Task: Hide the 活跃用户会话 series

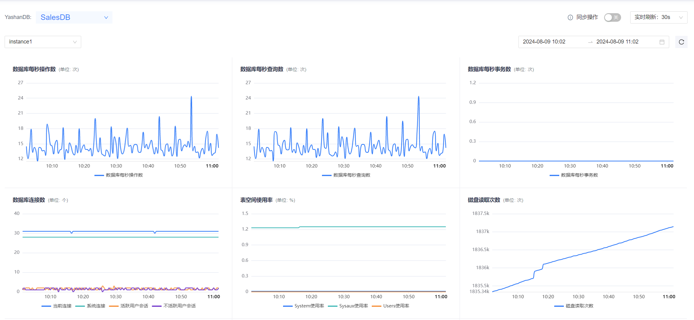Action: (x=132, y=306)
